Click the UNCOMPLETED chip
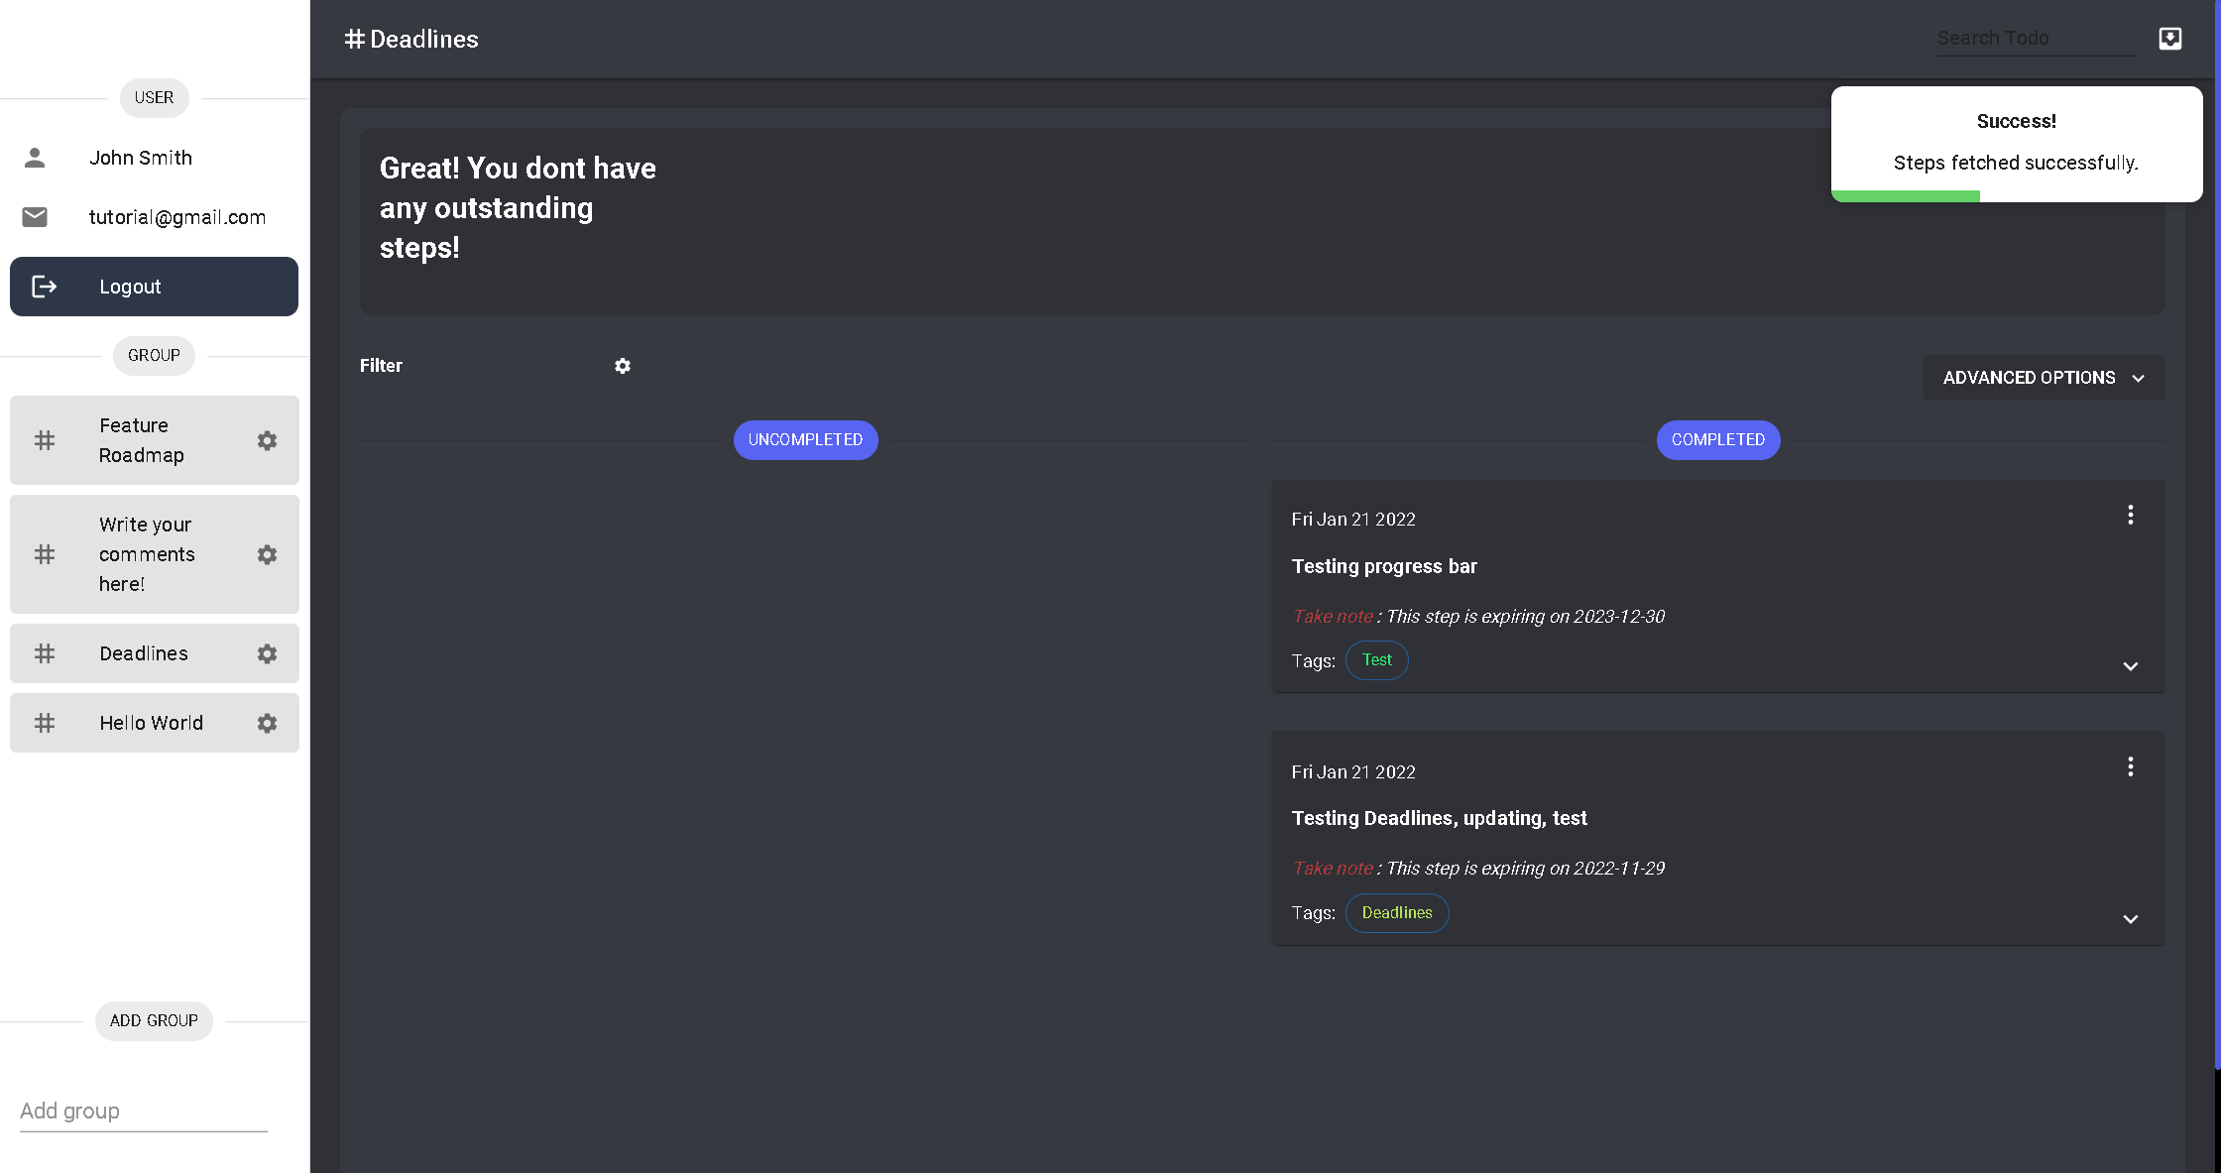 [x=805, y=440]
